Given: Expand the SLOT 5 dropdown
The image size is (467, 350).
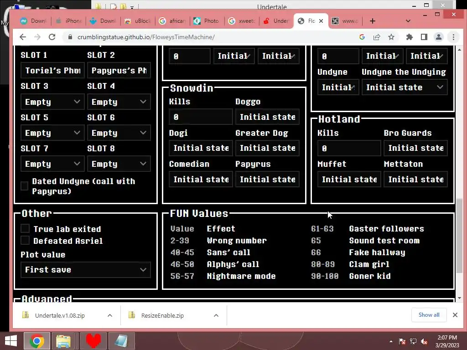Looking at the screenshot, I should point(52,133).
